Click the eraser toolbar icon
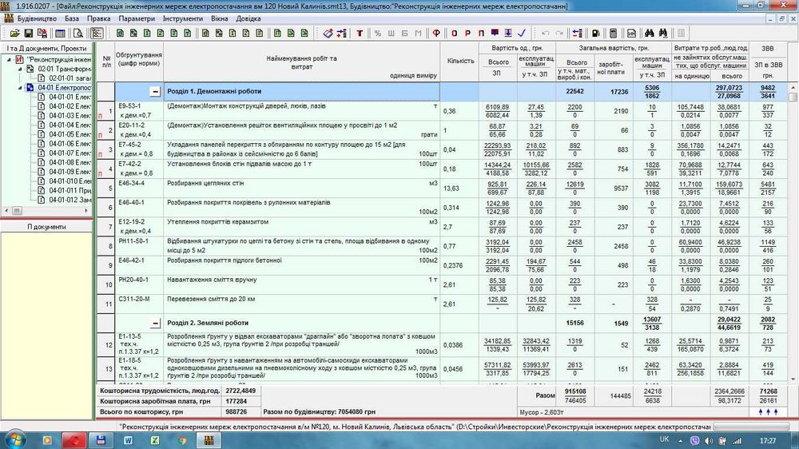 pos(328,33)
